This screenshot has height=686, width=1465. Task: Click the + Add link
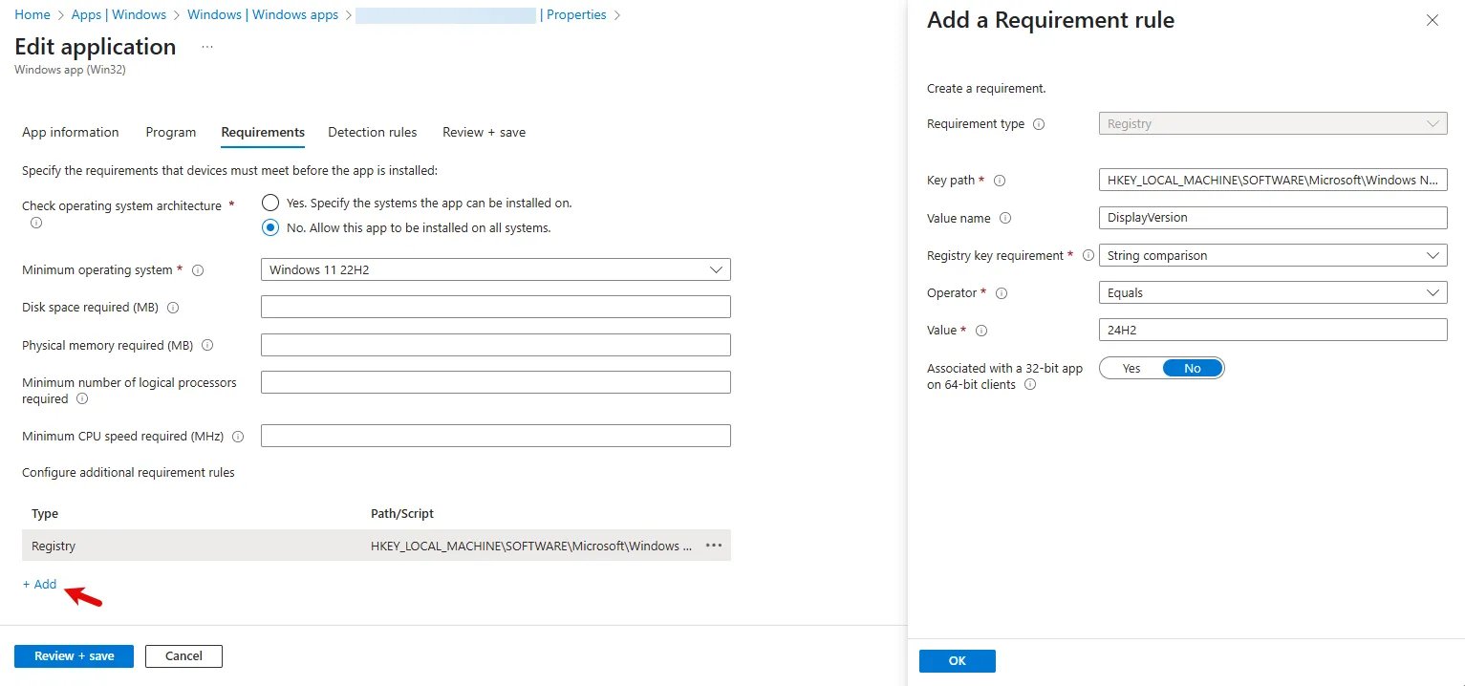pyautogui.click(x=40, y=584)
